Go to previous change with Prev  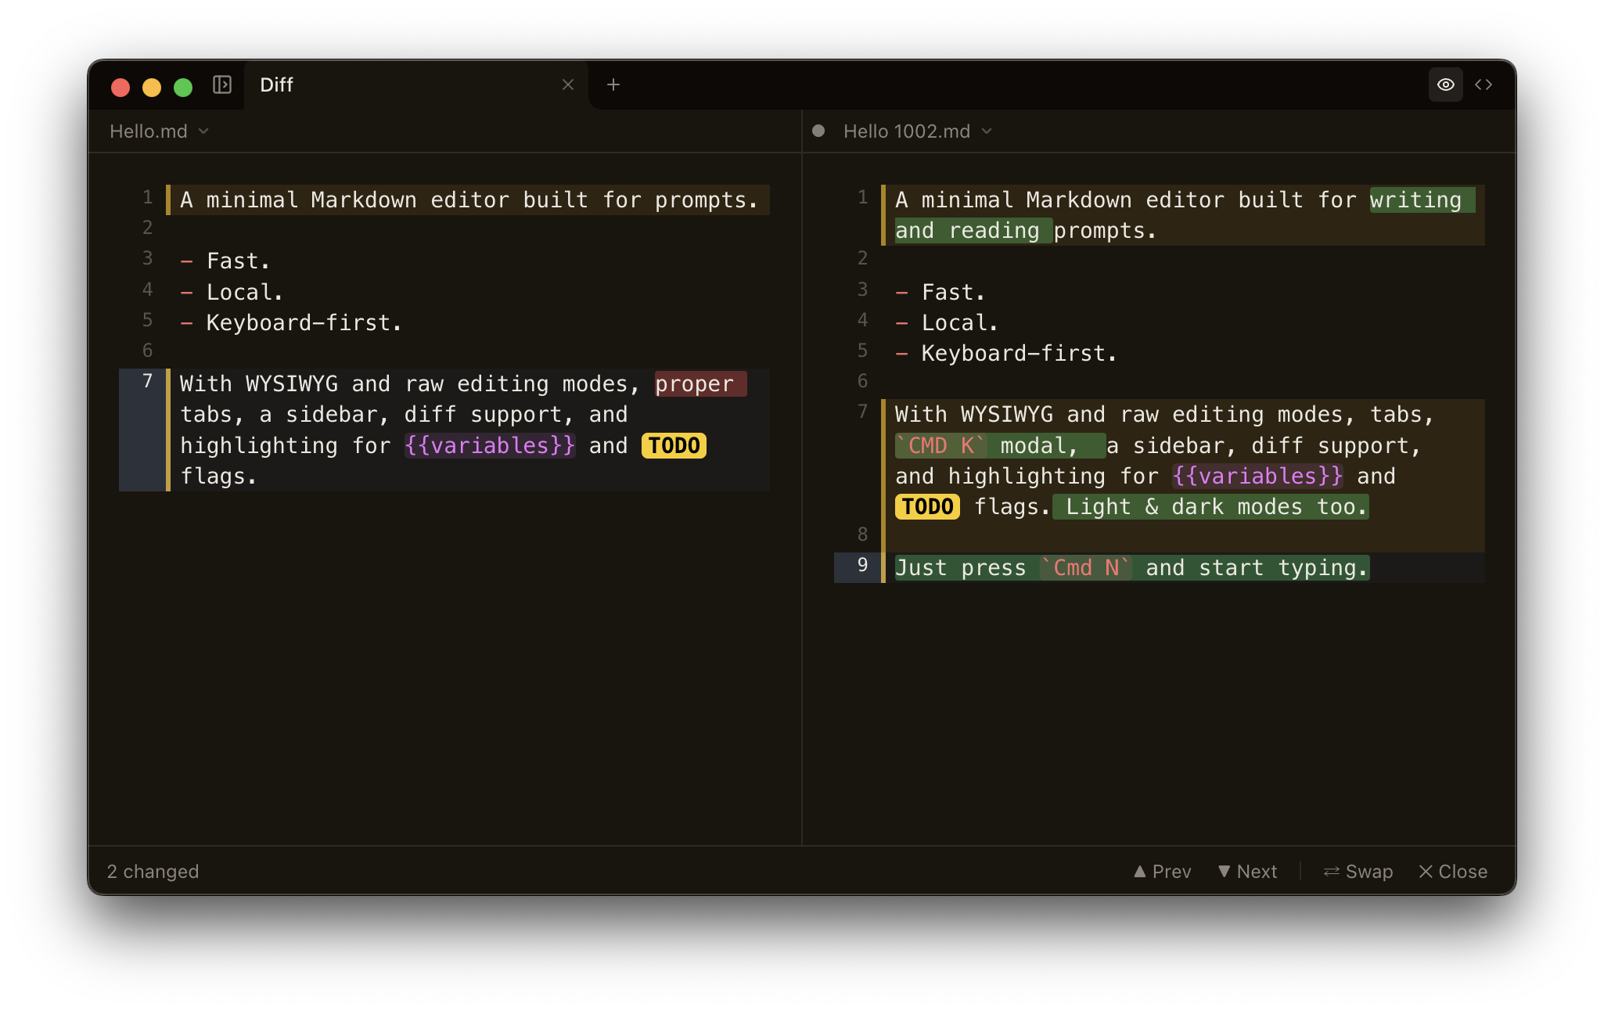1162,871
